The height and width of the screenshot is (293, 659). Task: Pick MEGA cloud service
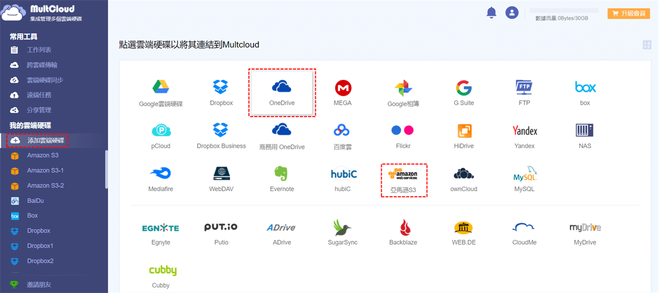[343, 87]
